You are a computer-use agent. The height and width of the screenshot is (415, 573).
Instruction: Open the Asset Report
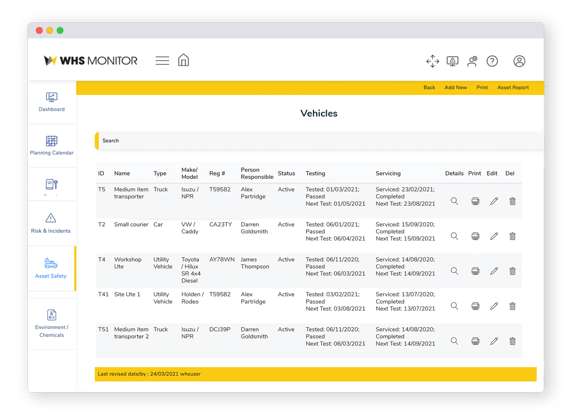click(513, 87)
